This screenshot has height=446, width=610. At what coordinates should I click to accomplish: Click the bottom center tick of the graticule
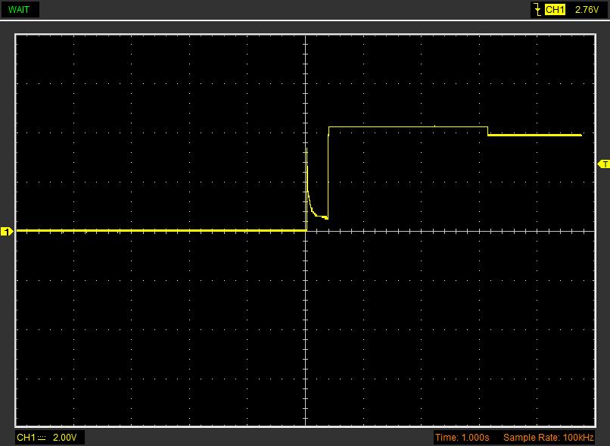point(306,423)
